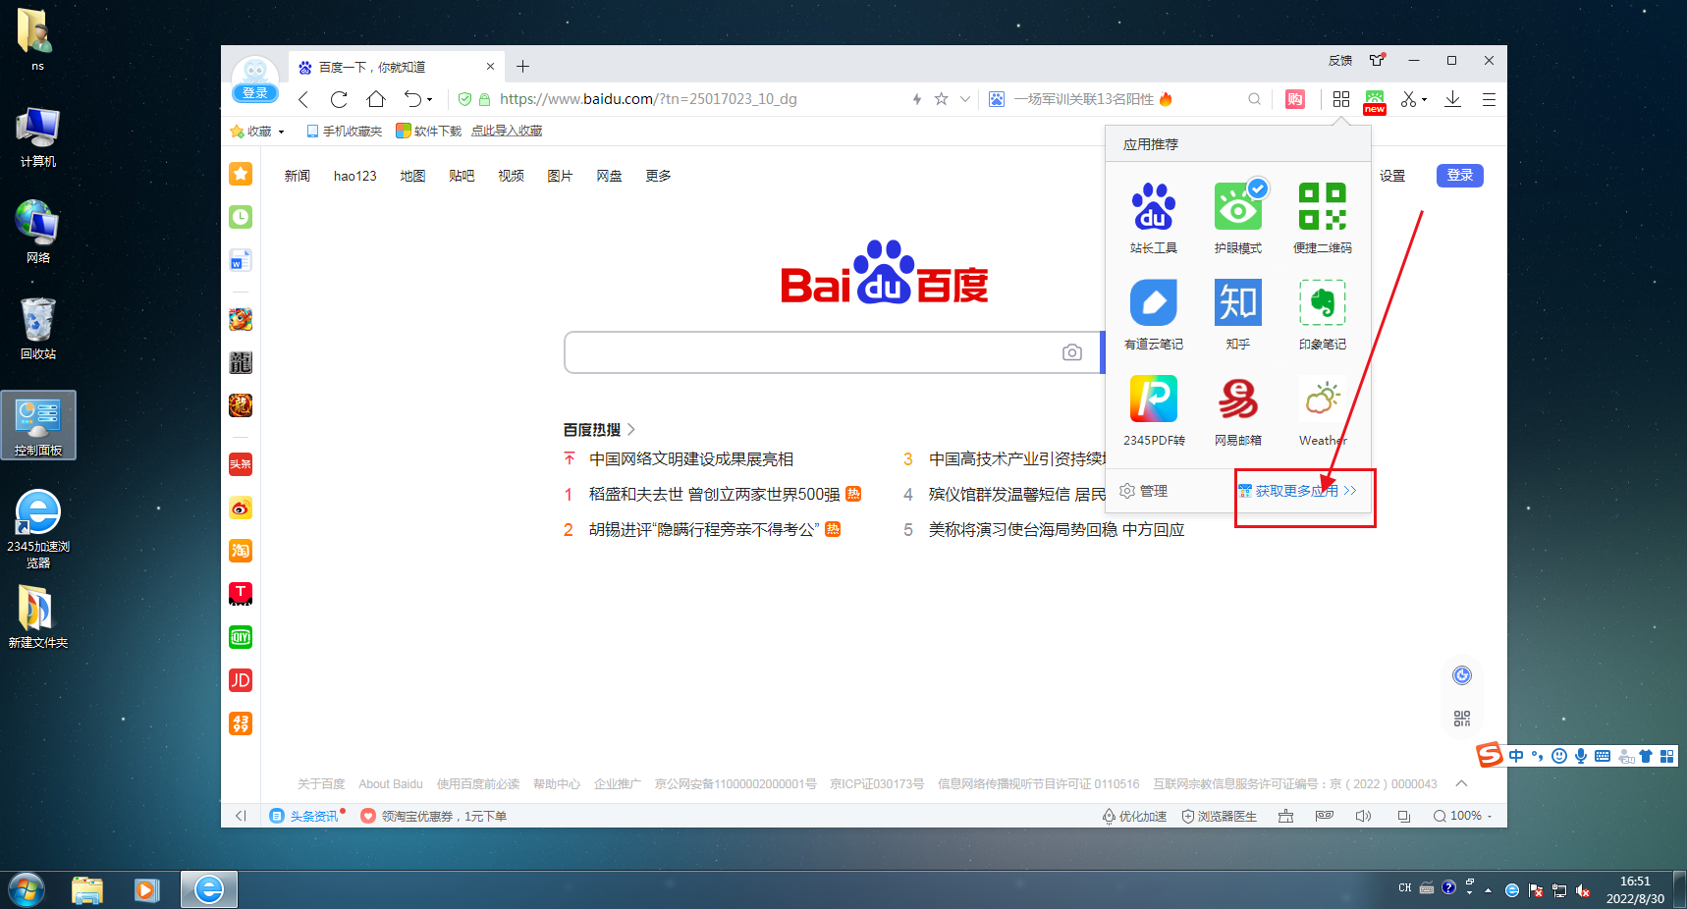This screenshot has width=1687, height=909.
Task: Click the blue 登录 button under avatar
Action: (x=255, y=93)
